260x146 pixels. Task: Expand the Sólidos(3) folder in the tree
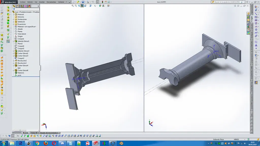tap(13, 22)
